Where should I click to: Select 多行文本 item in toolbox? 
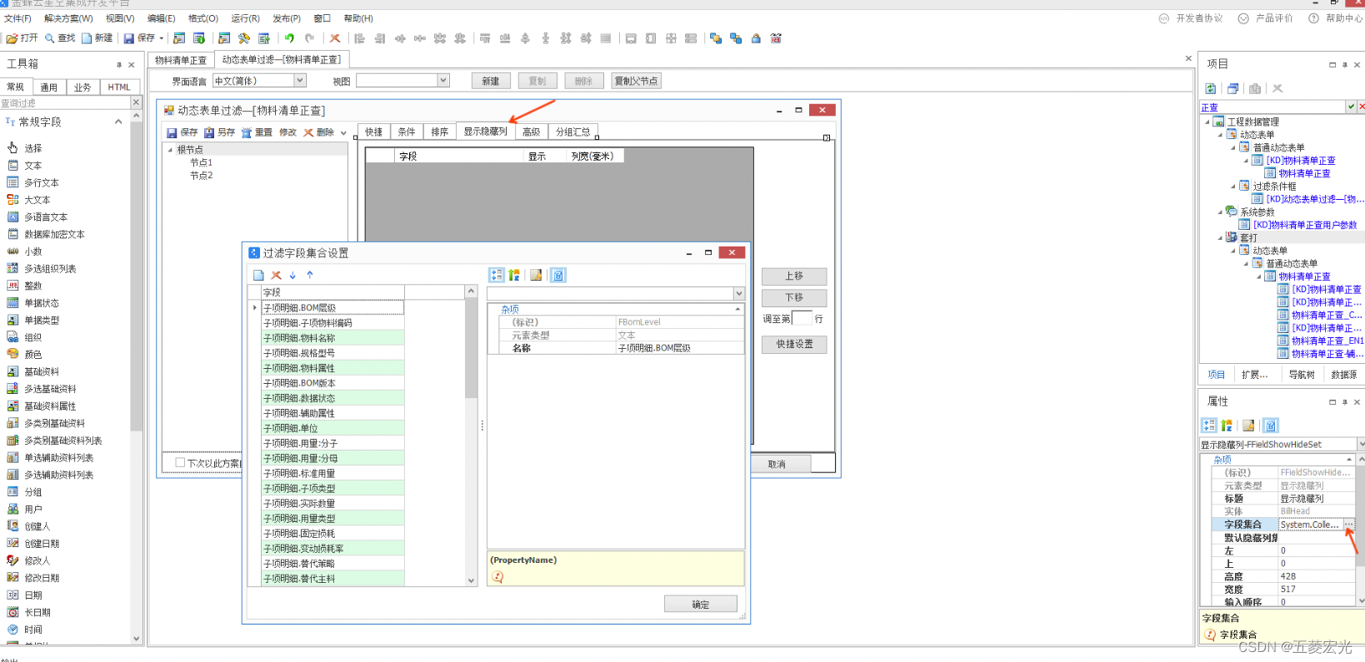(x=41, y=182)
